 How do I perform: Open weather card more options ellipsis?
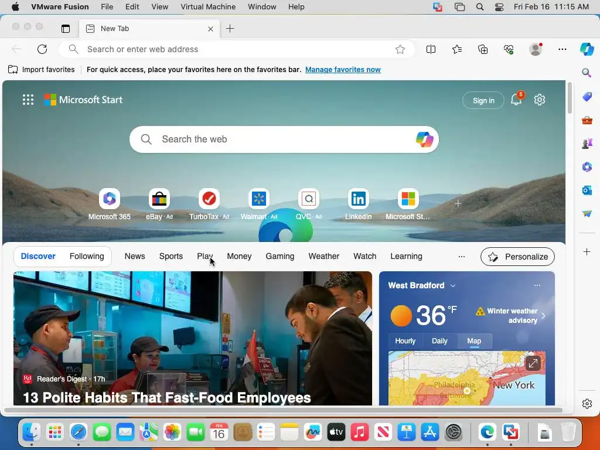[537, 285]
